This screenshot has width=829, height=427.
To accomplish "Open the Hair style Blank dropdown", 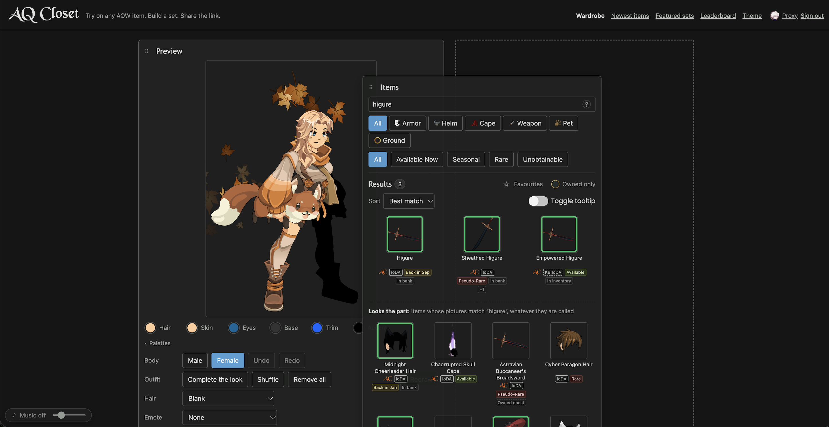I will click(228, 398).
